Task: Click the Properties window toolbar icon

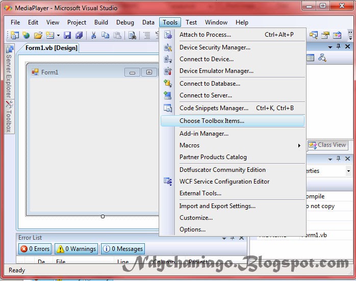Action: click(325, 35)
